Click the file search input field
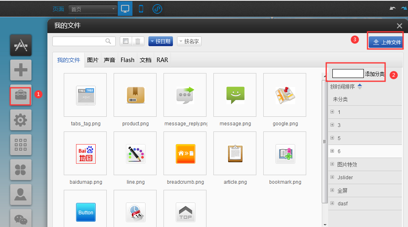The width and height of the screenshot is (408, 227). coord(79,41)
